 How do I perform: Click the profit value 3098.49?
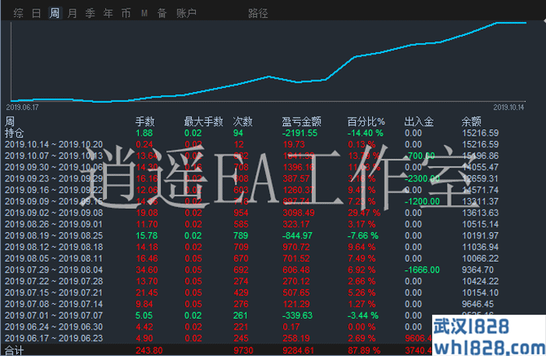[x=299, y=213]
